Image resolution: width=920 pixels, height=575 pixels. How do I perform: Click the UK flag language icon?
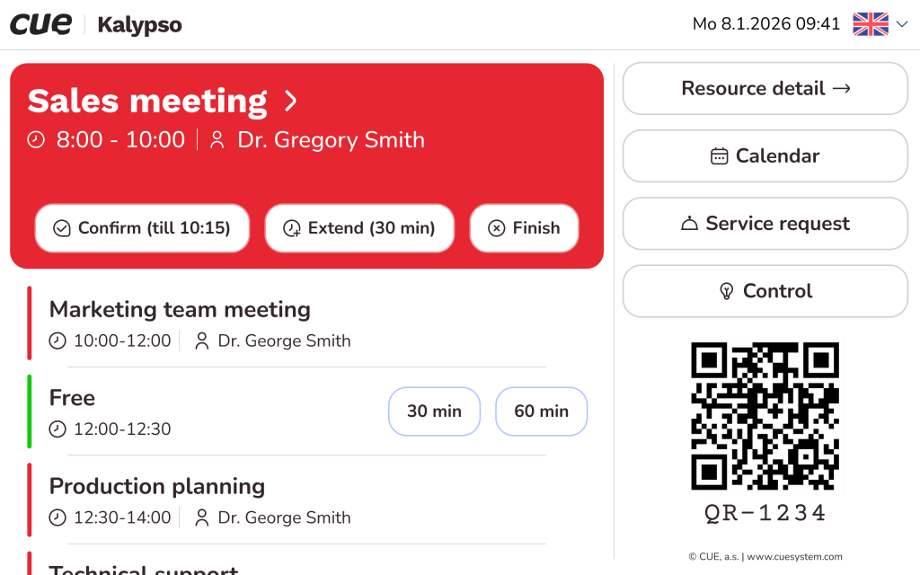click(870, 24)
